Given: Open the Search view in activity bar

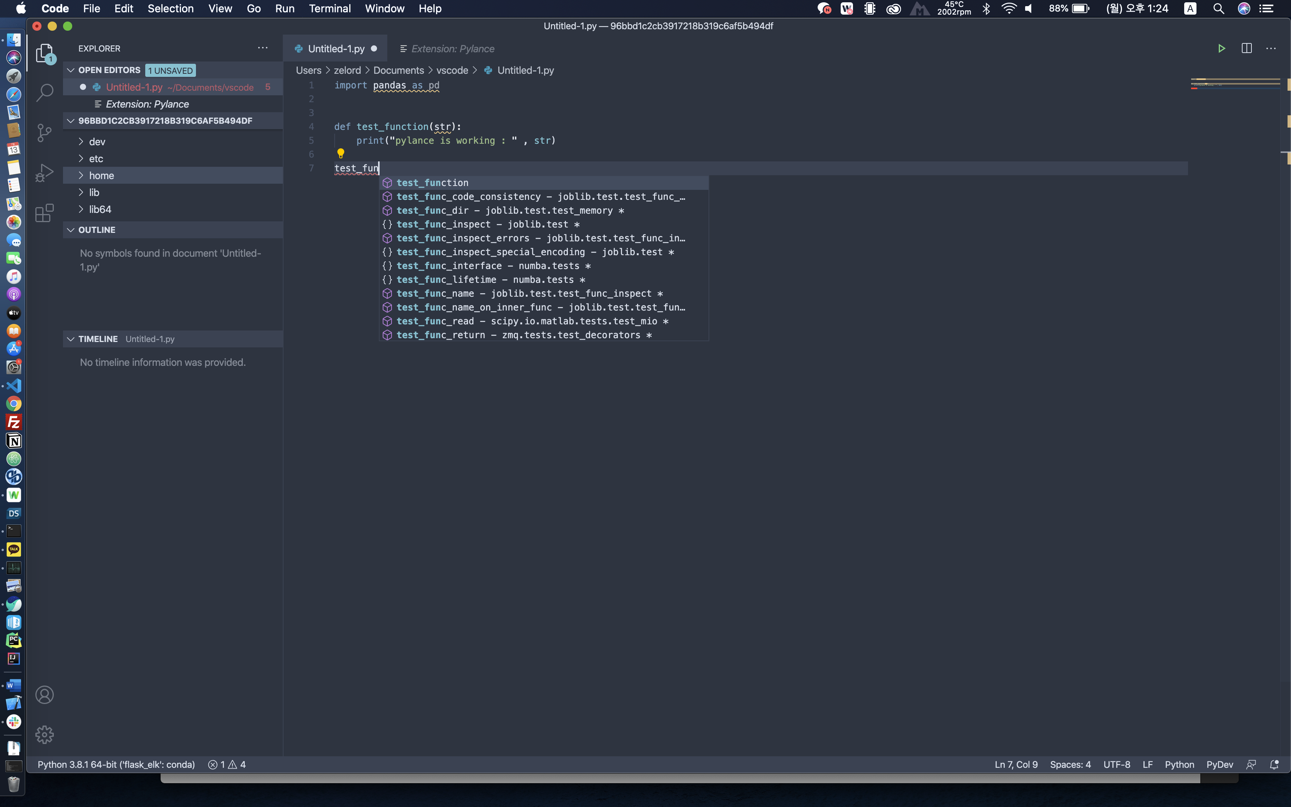Looking at the screenshot, I should (45, 92).
